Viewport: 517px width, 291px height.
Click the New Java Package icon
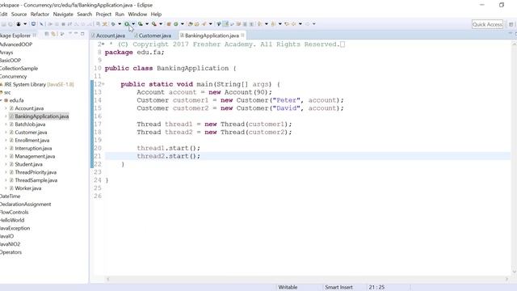click(x=169, y=23)
